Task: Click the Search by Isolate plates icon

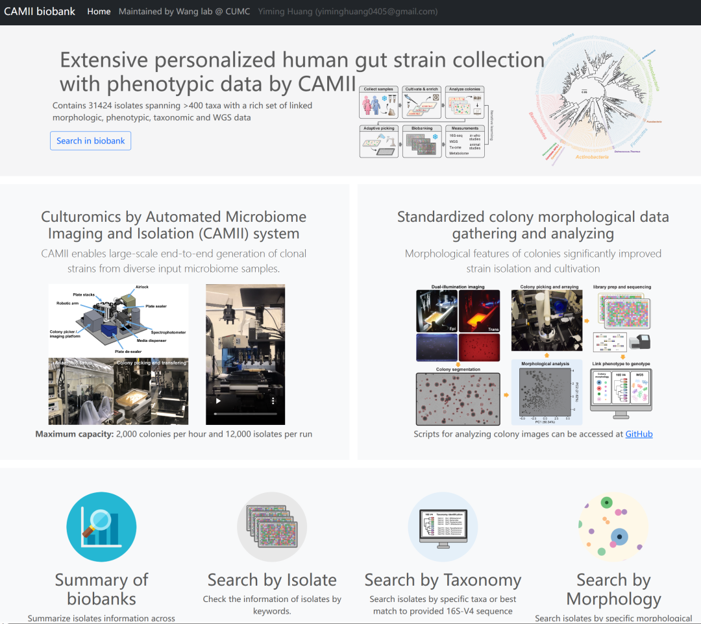Action: 272,527
